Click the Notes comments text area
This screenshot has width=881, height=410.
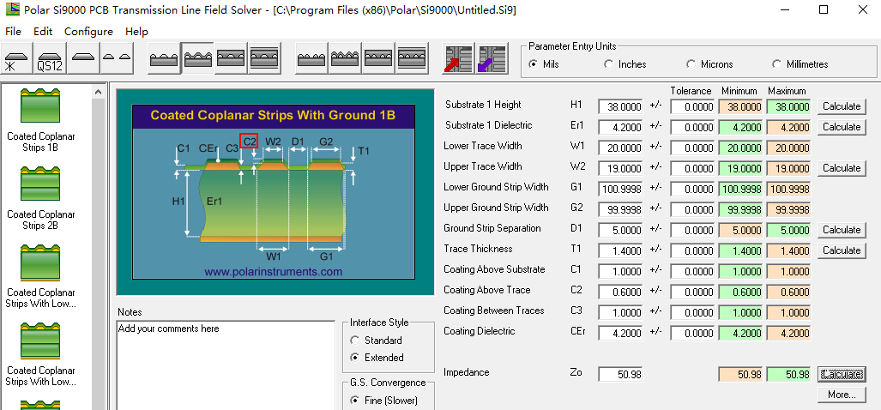[226, 365]
